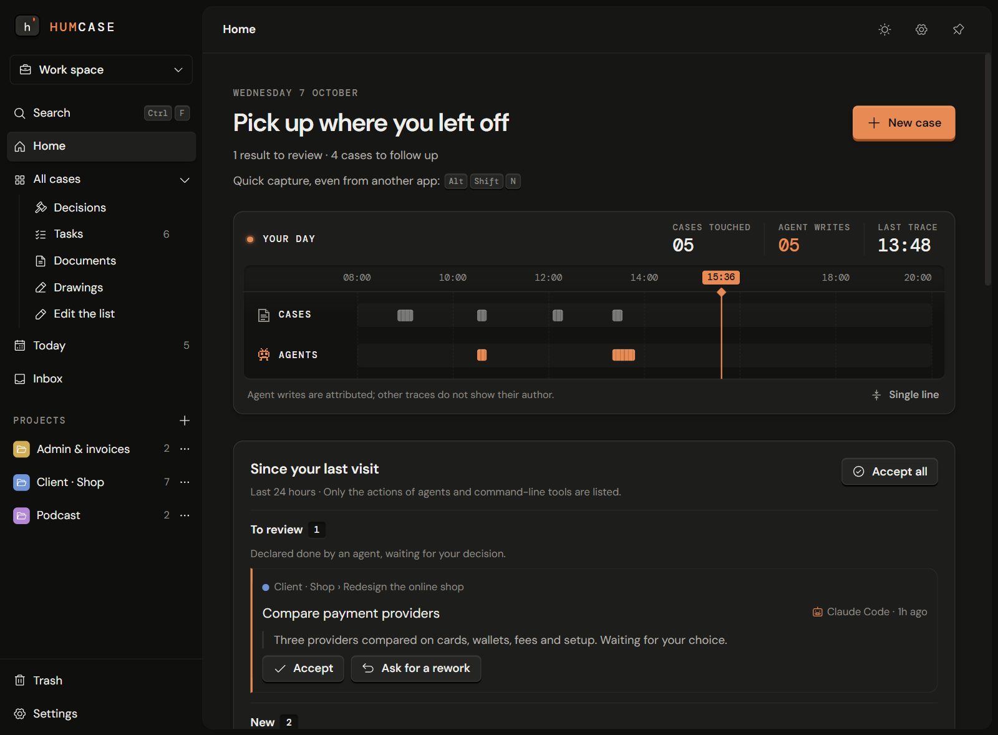The height and width of the screenshot is (735, 998).
Task: Click the Today calendar icon
Action: click(20, 346)
